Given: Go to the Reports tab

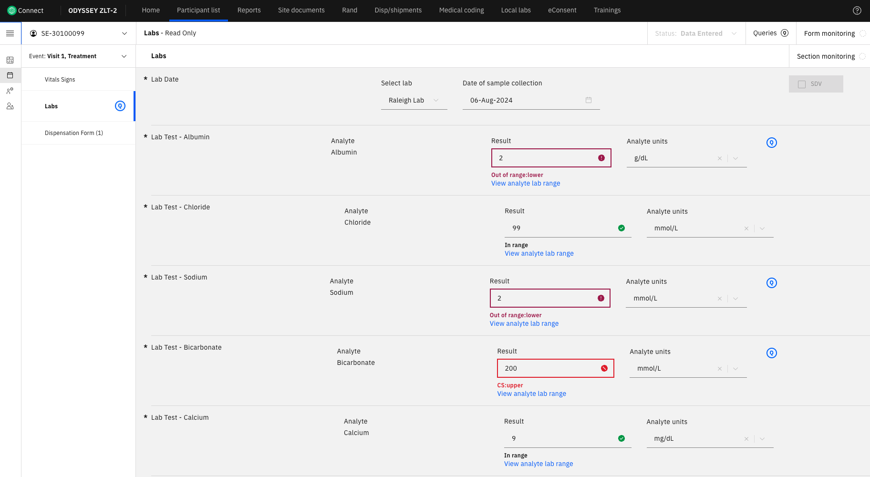Looking at the screenshot, I should click(x=249, y=10).
